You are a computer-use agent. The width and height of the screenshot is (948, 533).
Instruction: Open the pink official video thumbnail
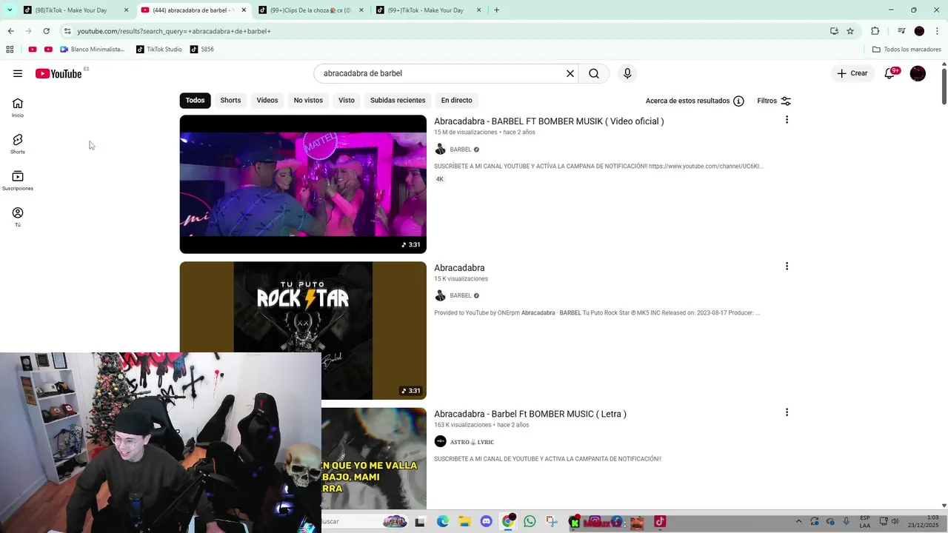click(303, 184)
